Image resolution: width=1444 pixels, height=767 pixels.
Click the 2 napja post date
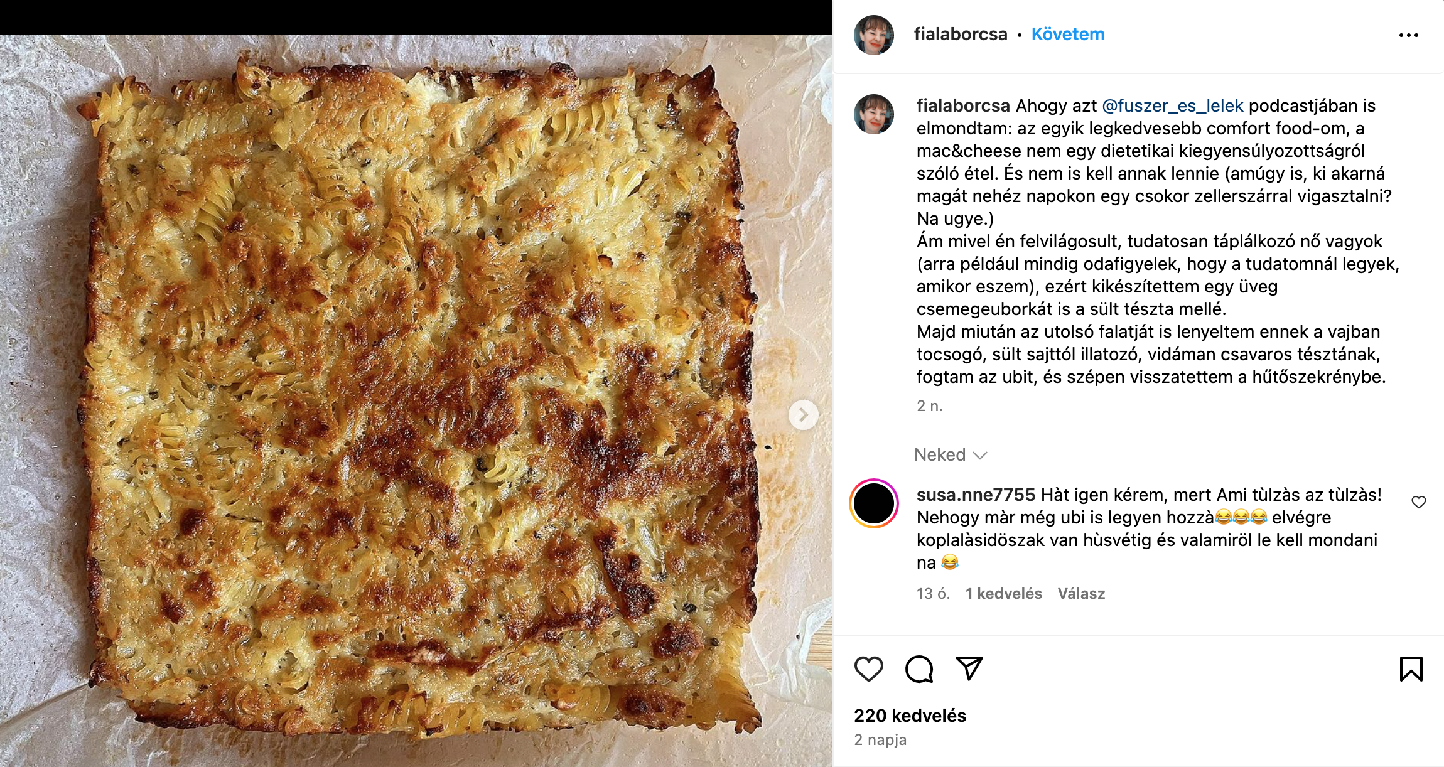[x=880, y=740]
